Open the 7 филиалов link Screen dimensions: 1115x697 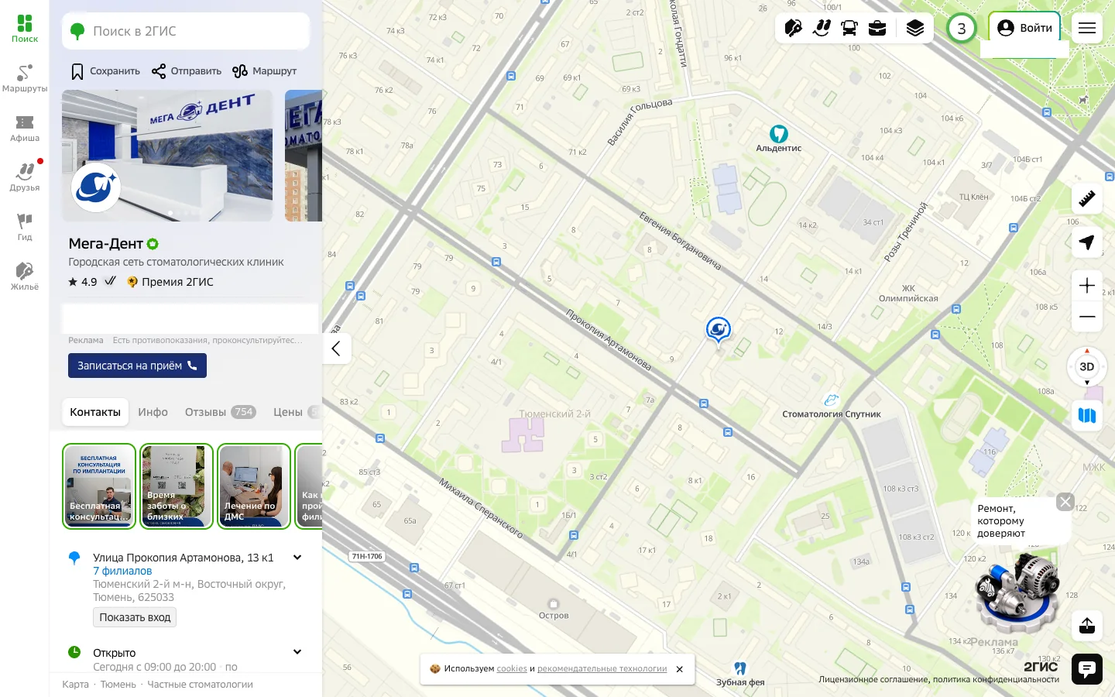[x=122, y=571]
